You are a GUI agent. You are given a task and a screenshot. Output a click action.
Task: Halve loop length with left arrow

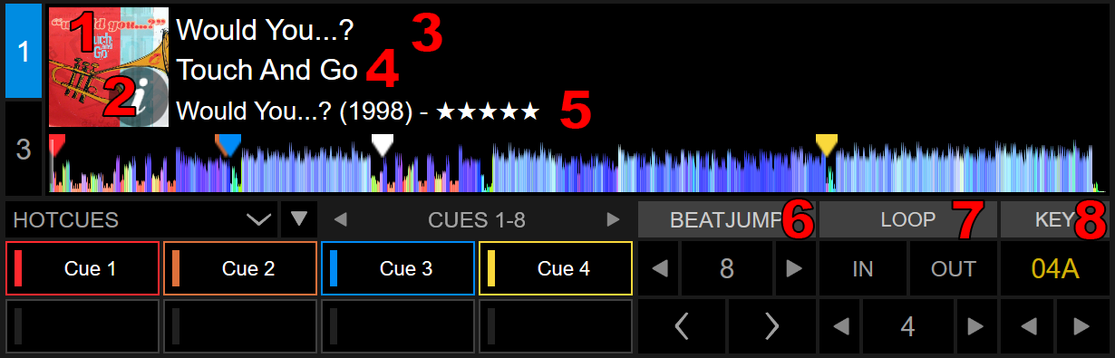tap(840, 326)
